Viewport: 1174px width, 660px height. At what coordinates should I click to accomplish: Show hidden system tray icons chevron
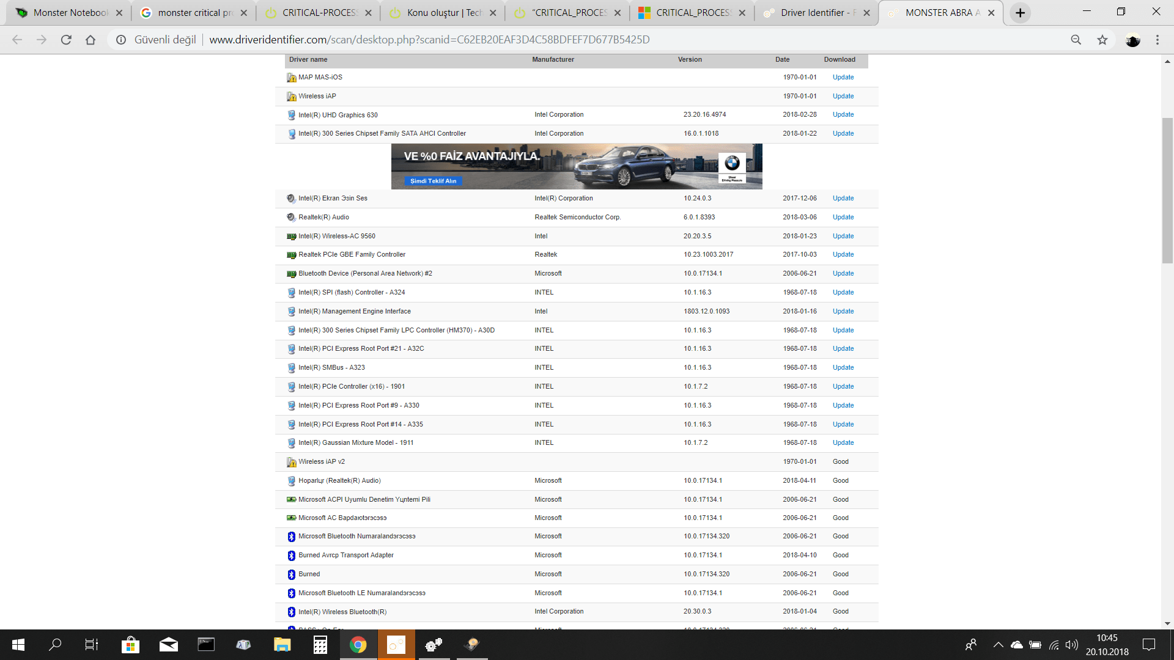coord(998,645)
